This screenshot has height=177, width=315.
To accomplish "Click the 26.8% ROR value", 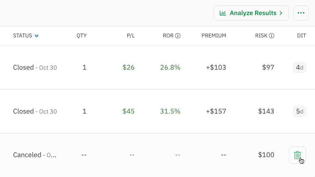I will (170, 68).
